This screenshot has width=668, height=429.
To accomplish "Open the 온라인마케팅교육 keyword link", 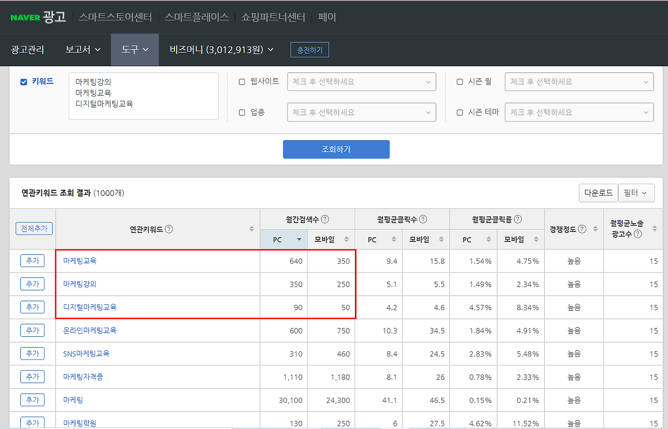I will [x=90, y=330].
